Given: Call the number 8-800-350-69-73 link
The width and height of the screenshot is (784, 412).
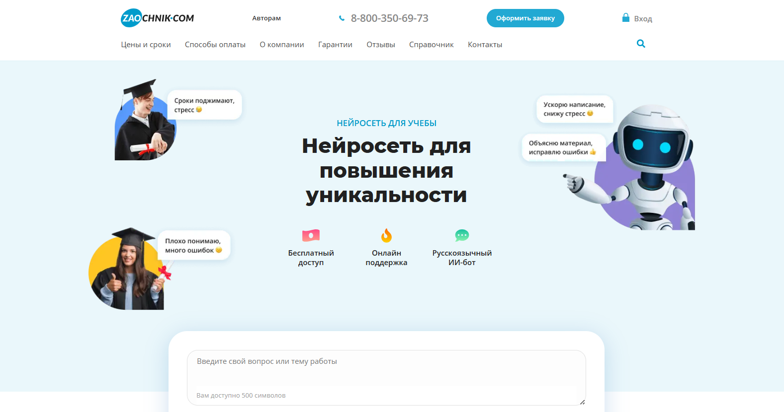Looking at the screenshot, I should 389,18.
